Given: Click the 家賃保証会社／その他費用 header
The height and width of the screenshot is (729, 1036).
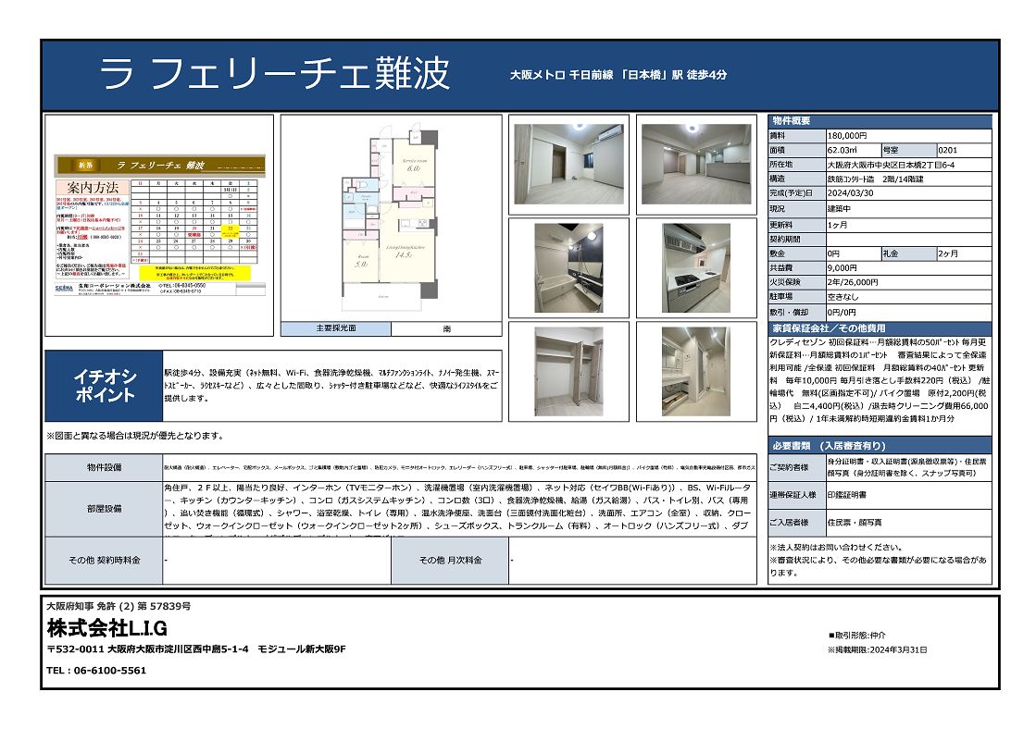Looking at the screenshot, I should tap(880, 328).
